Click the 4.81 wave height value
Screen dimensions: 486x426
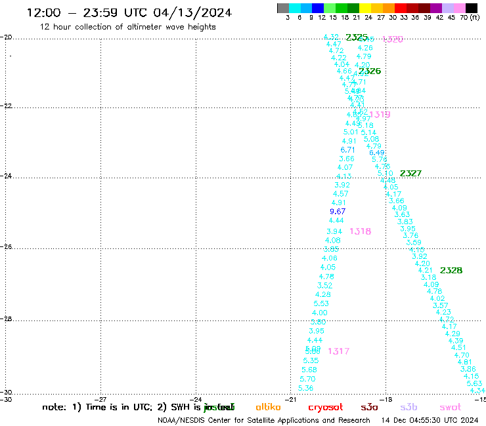(464, 362)
